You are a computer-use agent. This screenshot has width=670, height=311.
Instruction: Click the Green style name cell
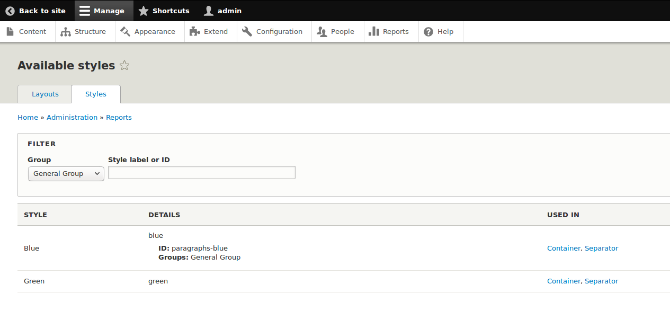tap(34, 281)
